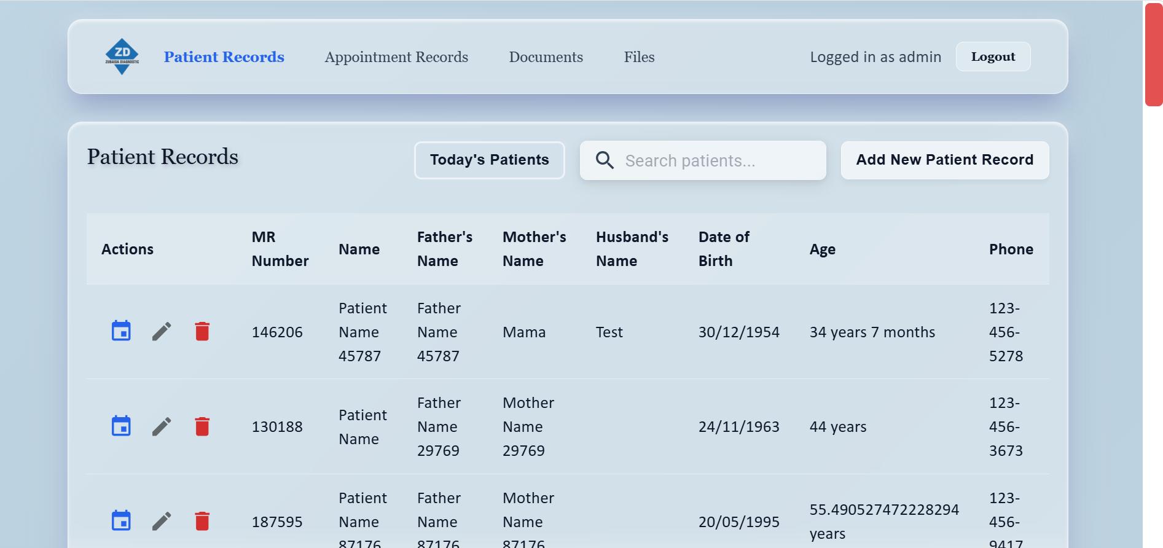Screen dimensions: 1163x548
Task: Click the red vertical scrollbar thumb
Action: tap(1154, 54)
